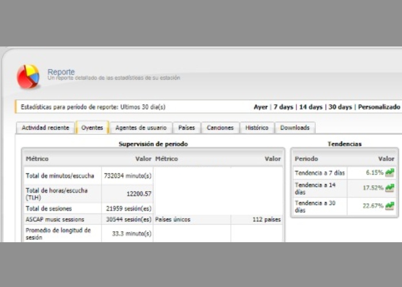This screenshot has height=287, width=402.
Task: Click the Total de minutos/escucha label
Action: tap(60, 176)
